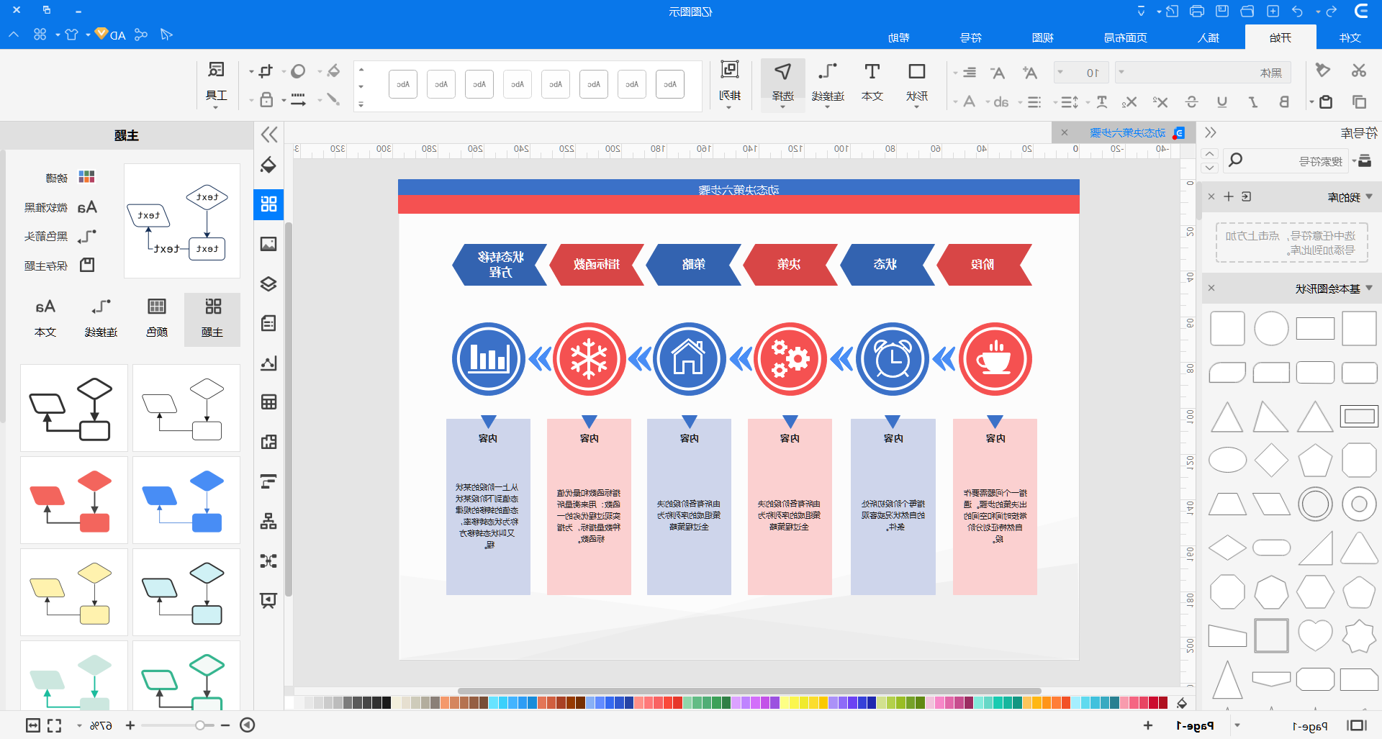Choose the white swatch in the color palette
This screenshot has width=1382, height=739.
(289, 702)
